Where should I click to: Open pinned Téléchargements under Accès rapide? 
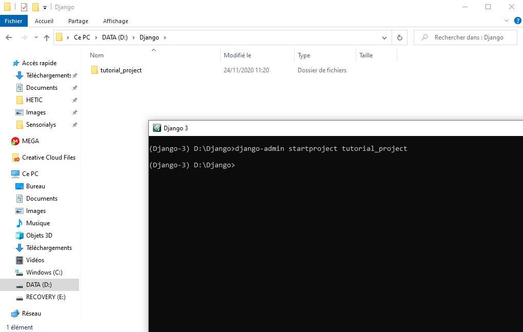click(x=48, y=75)
